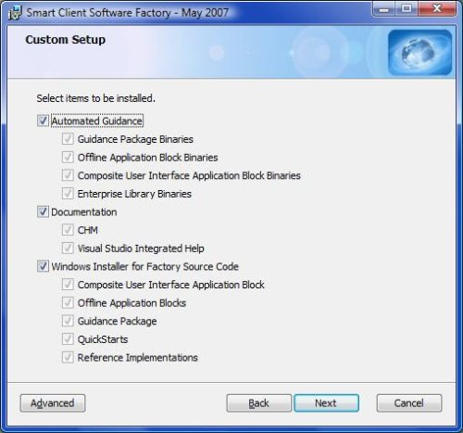Toggle Reference Implementations checkbox

coord(68,357)
